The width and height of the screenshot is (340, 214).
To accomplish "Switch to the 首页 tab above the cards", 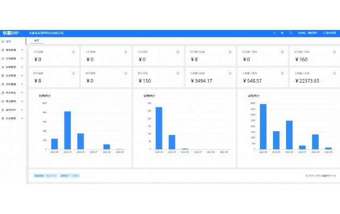I will pyautogui.click(x=37, y=40).
